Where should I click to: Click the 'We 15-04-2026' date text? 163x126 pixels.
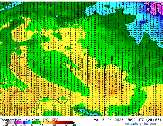[x=108, y=120]
